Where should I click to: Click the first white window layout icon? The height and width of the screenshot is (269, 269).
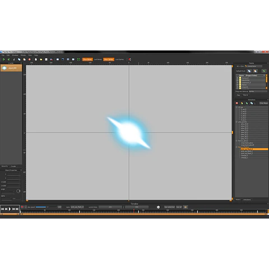tap(58, 59)
